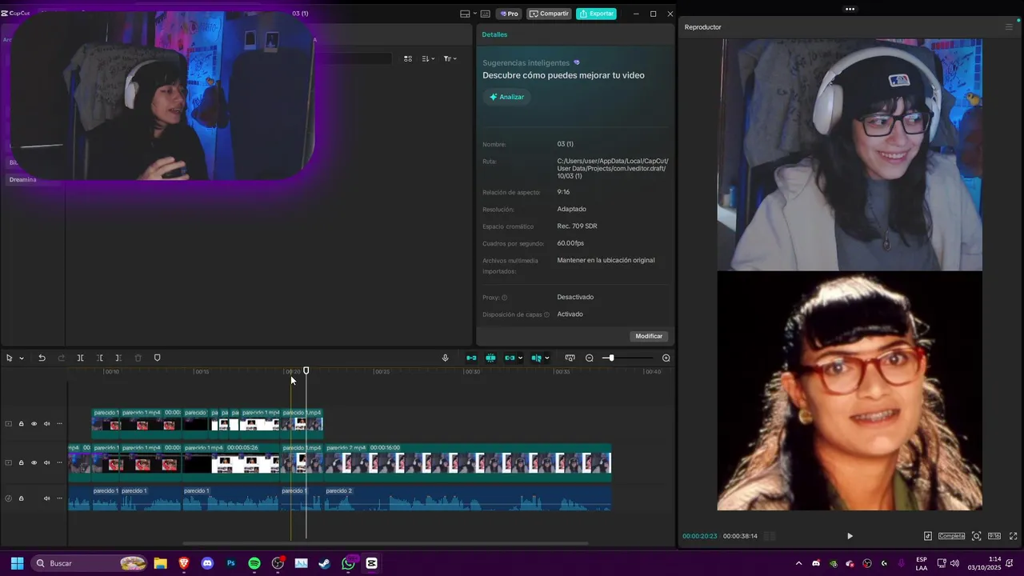Screen dimensions: 1024x576
Task: Mute the audio track
Action: tap(46, 498)
